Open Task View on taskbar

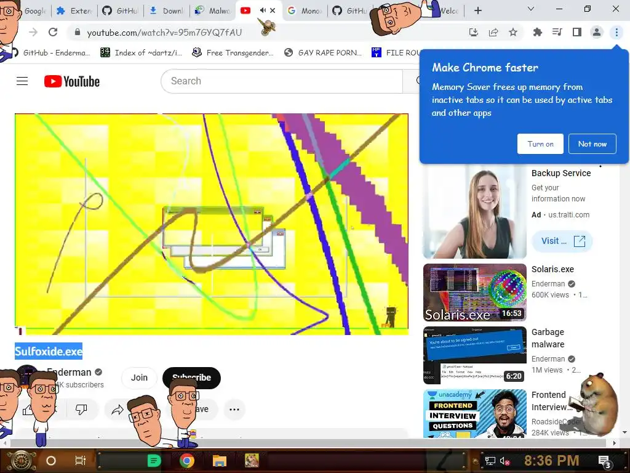(x=81, y=461)
